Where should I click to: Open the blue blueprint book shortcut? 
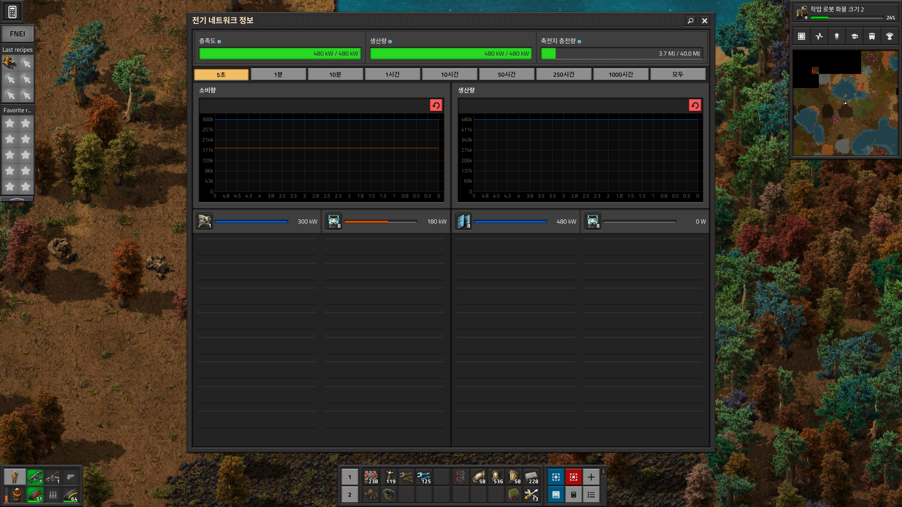click(x=556, y=495)
